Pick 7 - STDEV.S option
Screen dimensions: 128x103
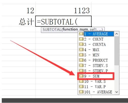pyautogui.click(x=96, y=66)
